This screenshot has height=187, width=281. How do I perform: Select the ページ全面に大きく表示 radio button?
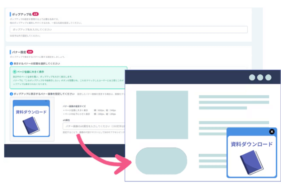(15, 72)
